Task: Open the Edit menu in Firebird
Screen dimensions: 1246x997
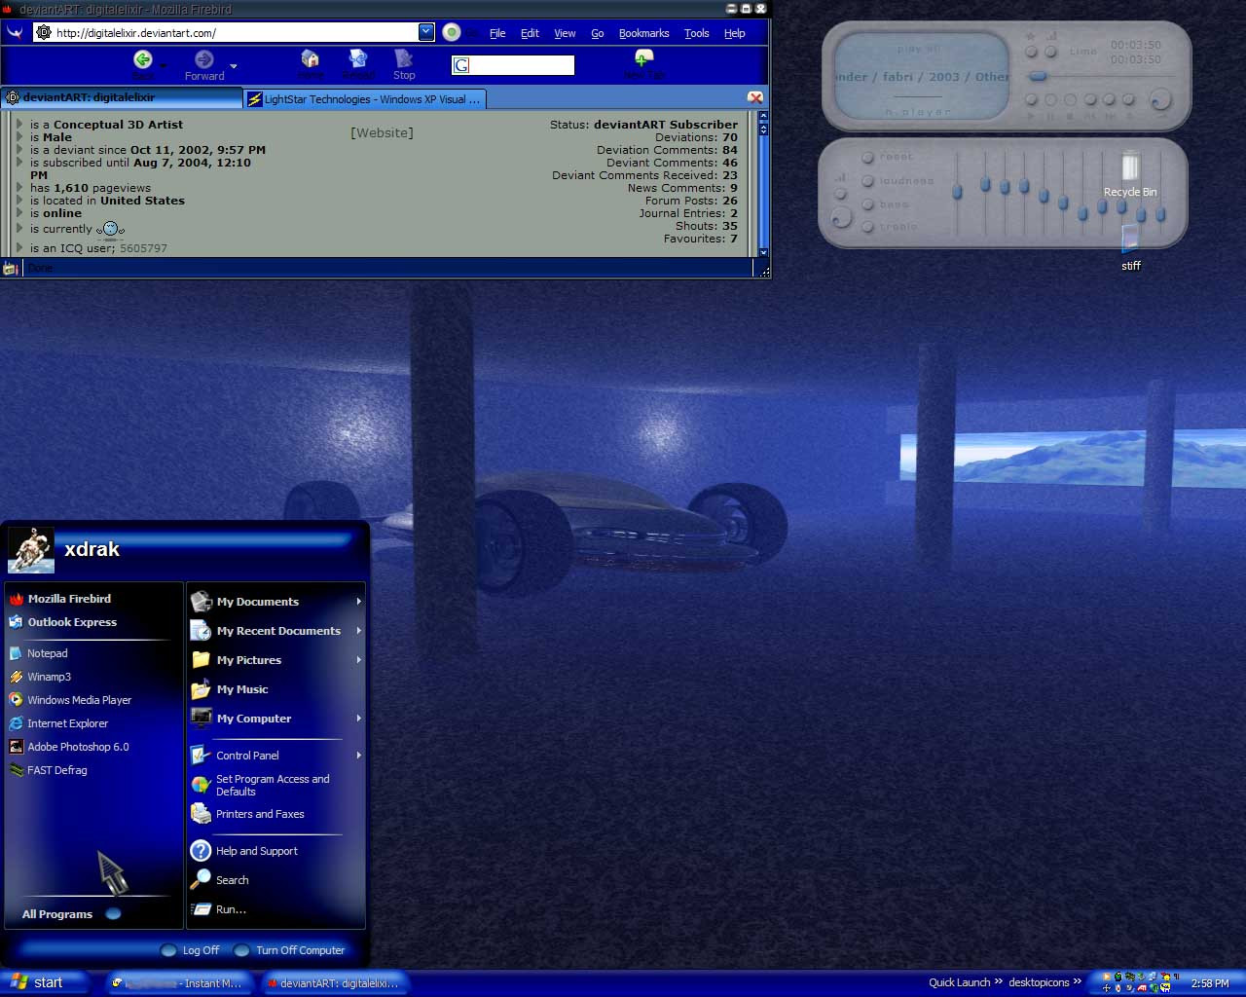Action: [x=530, y=33]
